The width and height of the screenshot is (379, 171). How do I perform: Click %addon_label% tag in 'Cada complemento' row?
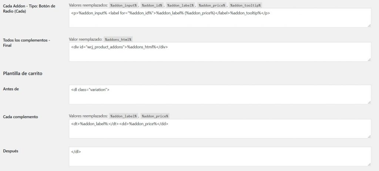tap(124, 116)
